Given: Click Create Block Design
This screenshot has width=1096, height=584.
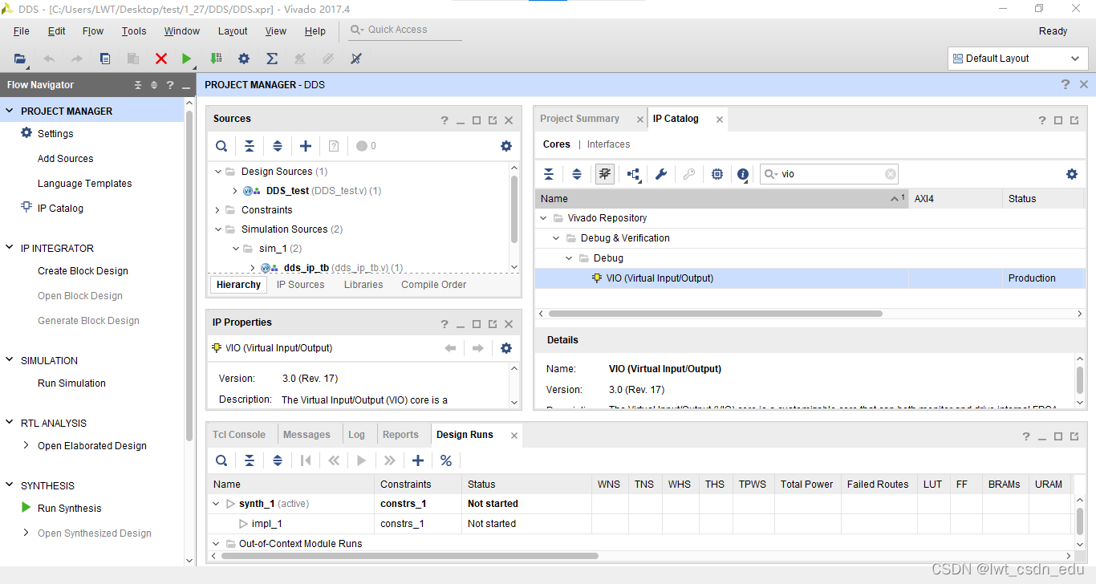Looking at the screenshot, I should (83, 271).
